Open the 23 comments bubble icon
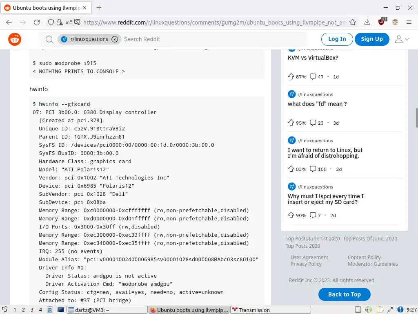 (x=313, y=123)
